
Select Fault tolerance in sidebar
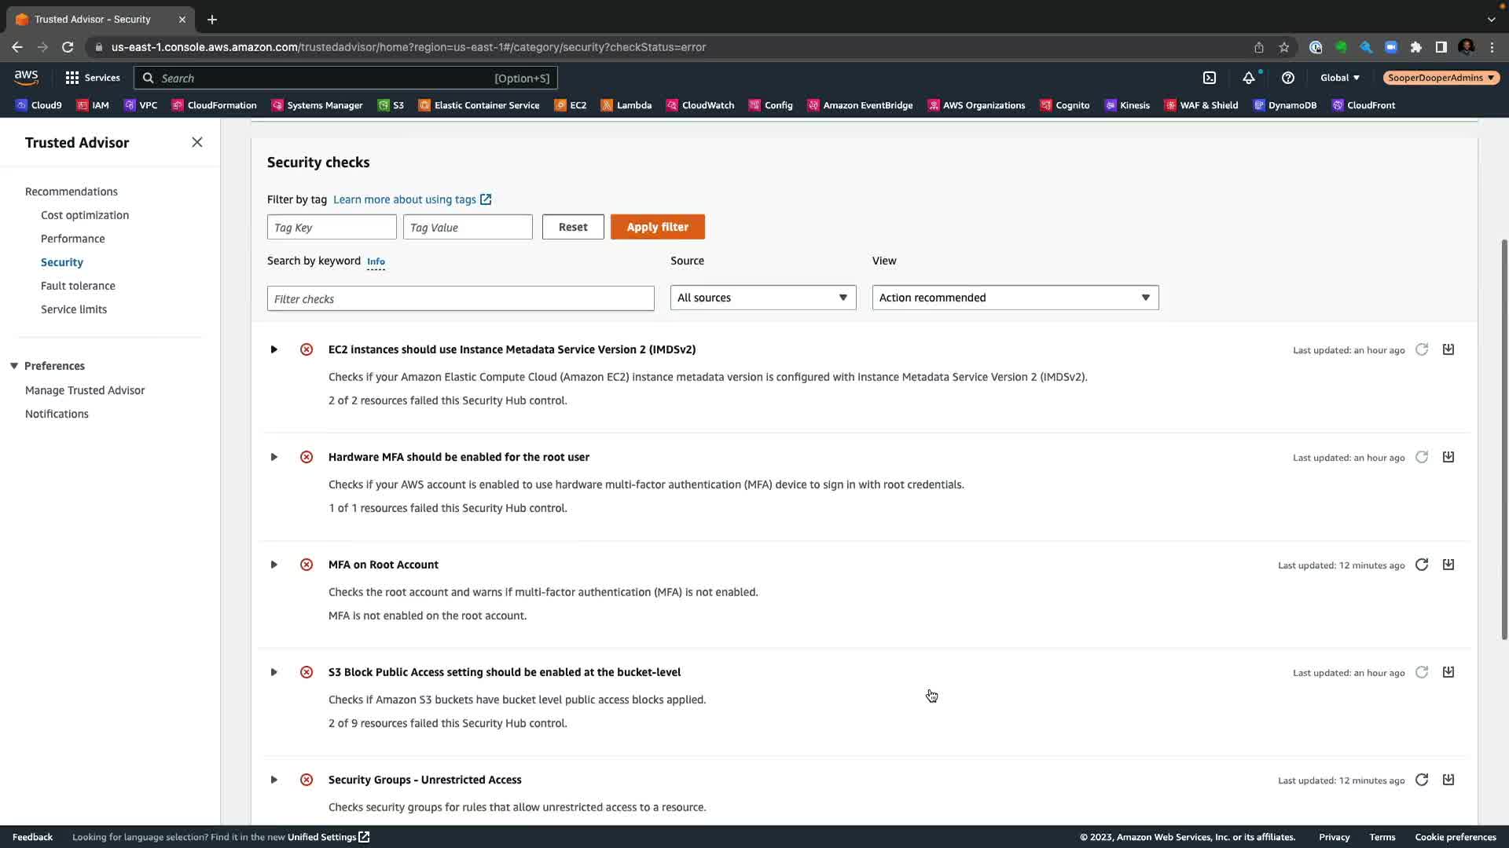(78, 286)
